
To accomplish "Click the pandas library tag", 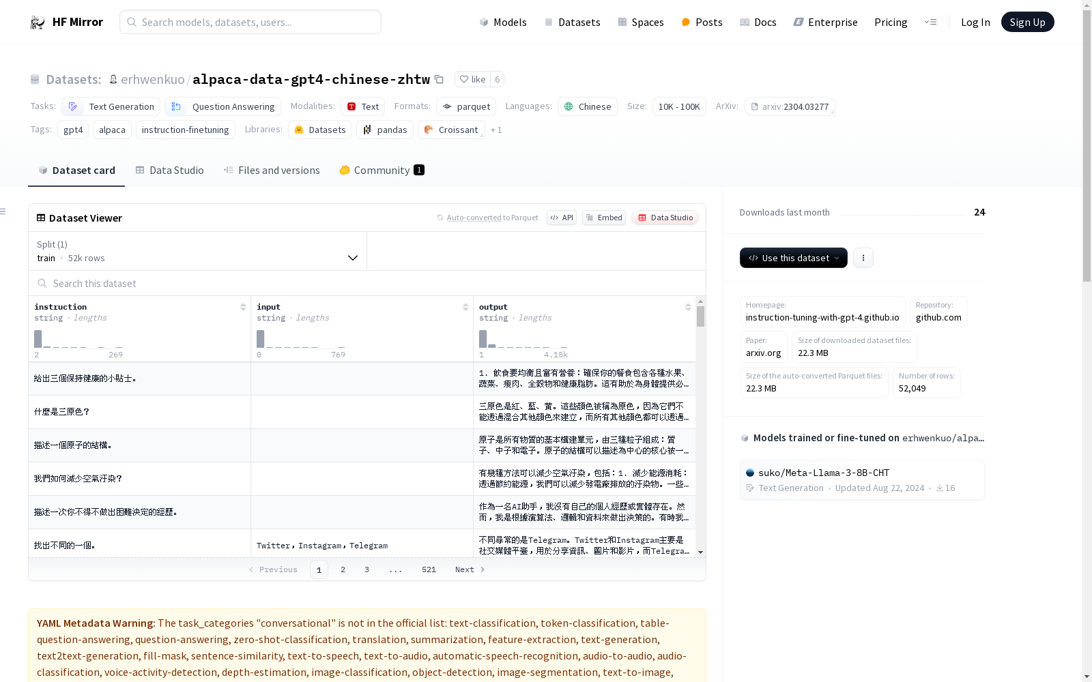I will (x=385, y=130).
